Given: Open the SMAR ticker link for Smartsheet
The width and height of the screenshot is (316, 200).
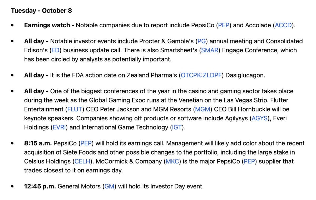Looking at the screenshot, I should pos(210,50).
